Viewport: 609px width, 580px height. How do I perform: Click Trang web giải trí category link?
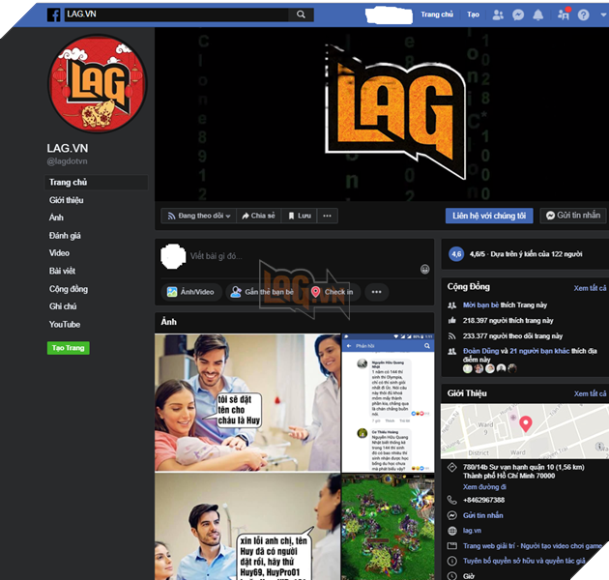[x=491, y=546]
